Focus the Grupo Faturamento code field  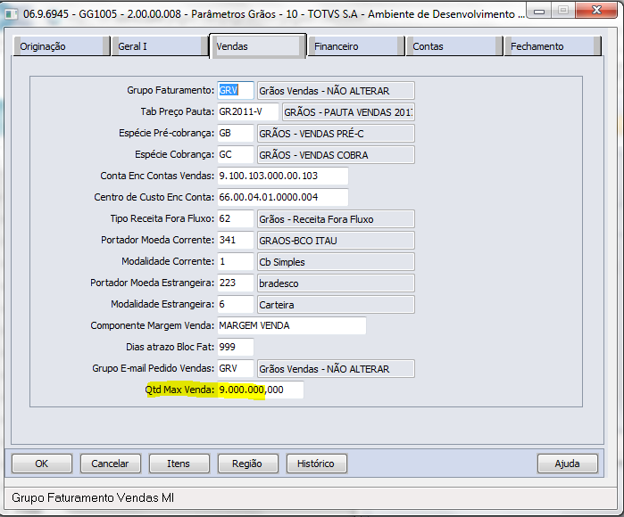pos(235,90)
